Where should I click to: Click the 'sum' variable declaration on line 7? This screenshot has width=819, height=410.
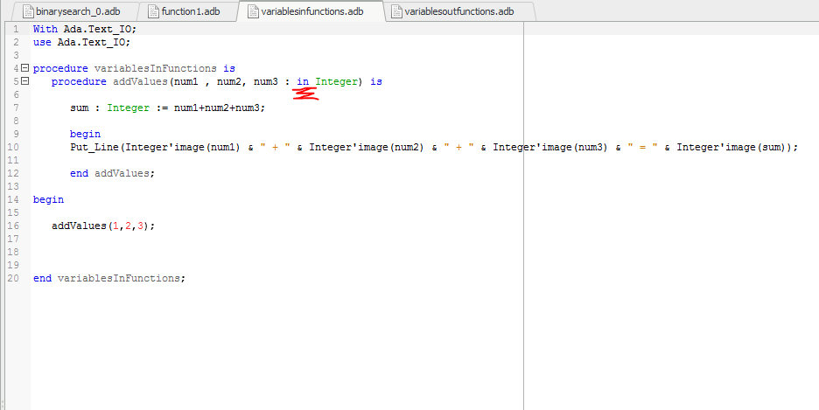tap(80, 108)
